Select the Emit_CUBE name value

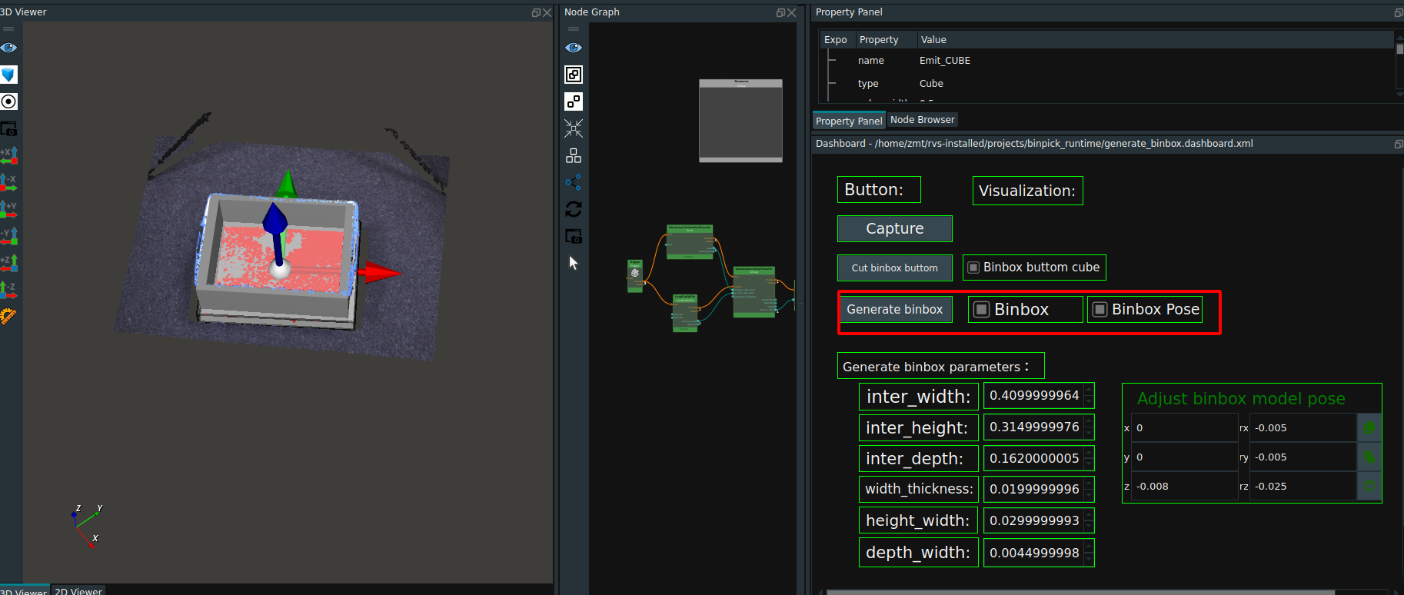[x=945, y=61]
